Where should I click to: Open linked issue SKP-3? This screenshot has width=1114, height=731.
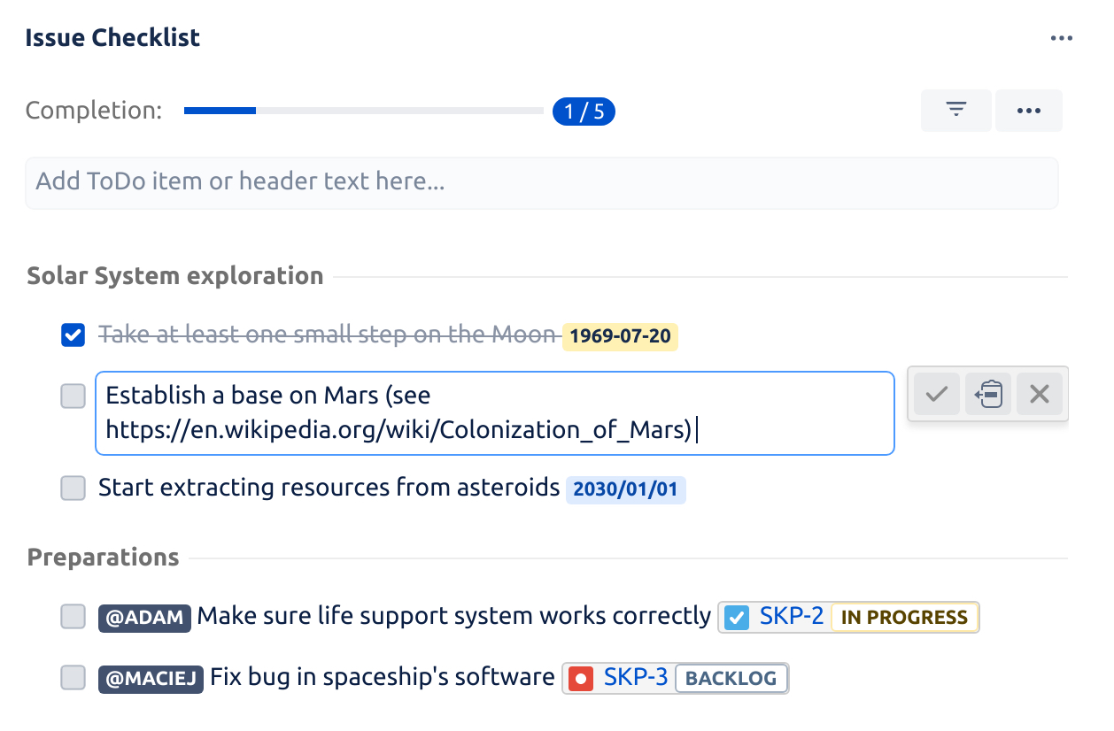coord(636,677)
